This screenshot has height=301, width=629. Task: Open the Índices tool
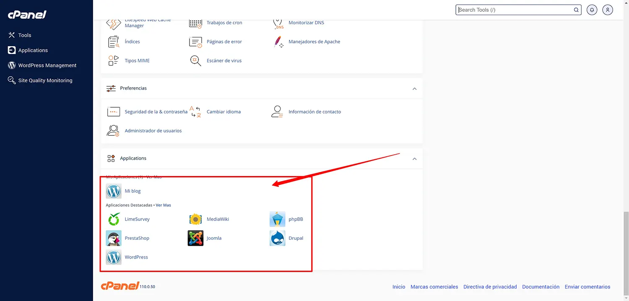click(131, 42)
